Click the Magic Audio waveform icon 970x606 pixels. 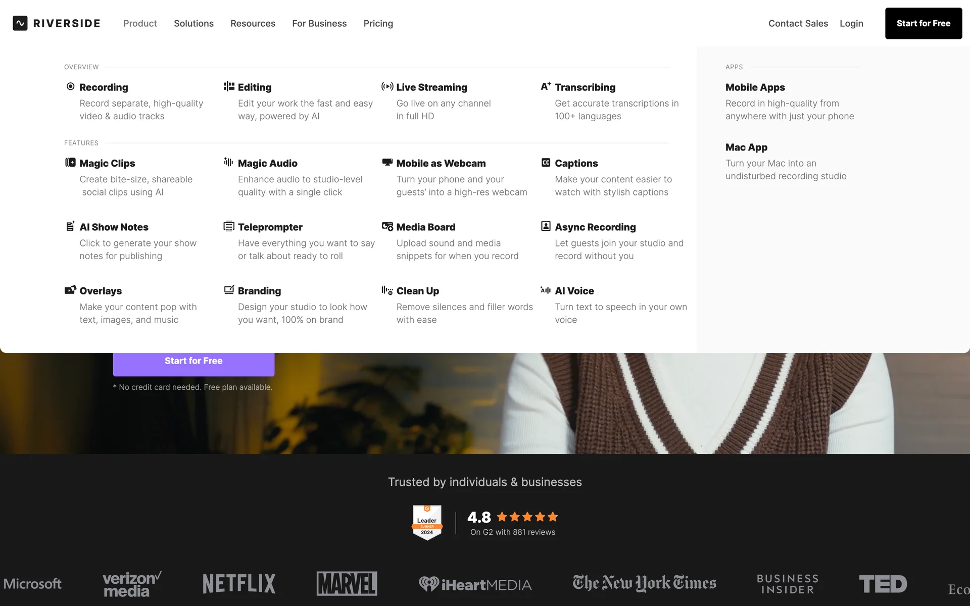coord(228,162)
